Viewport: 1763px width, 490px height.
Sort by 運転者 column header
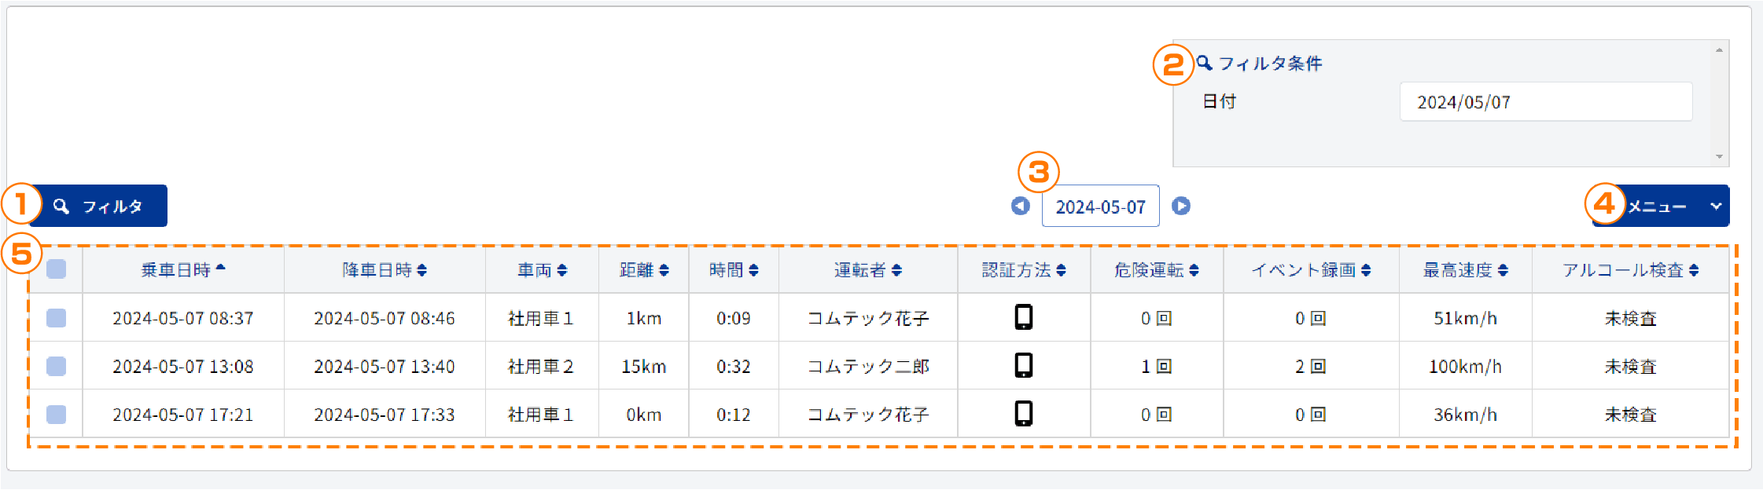867,270
